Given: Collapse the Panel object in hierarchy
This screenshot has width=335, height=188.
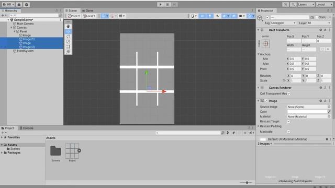Looking at the screenshot, I should [15, 31].
